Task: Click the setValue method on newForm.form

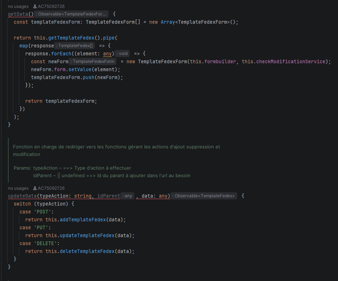Action: click(x=80, y=69)
